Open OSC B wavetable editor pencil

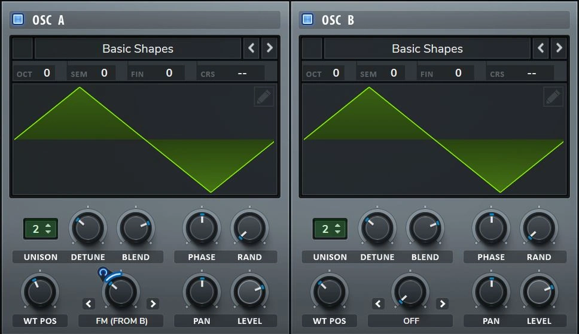(x=553, y=97)
